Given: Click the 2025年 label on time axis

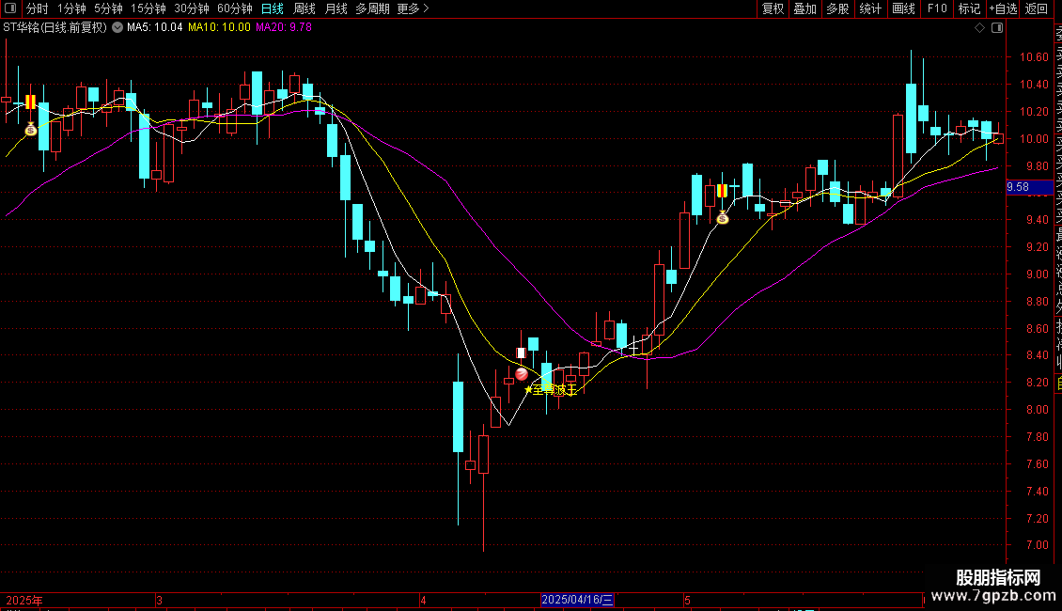Looking at the screenshot, I should pyautogui.click(x=24, y=600).
